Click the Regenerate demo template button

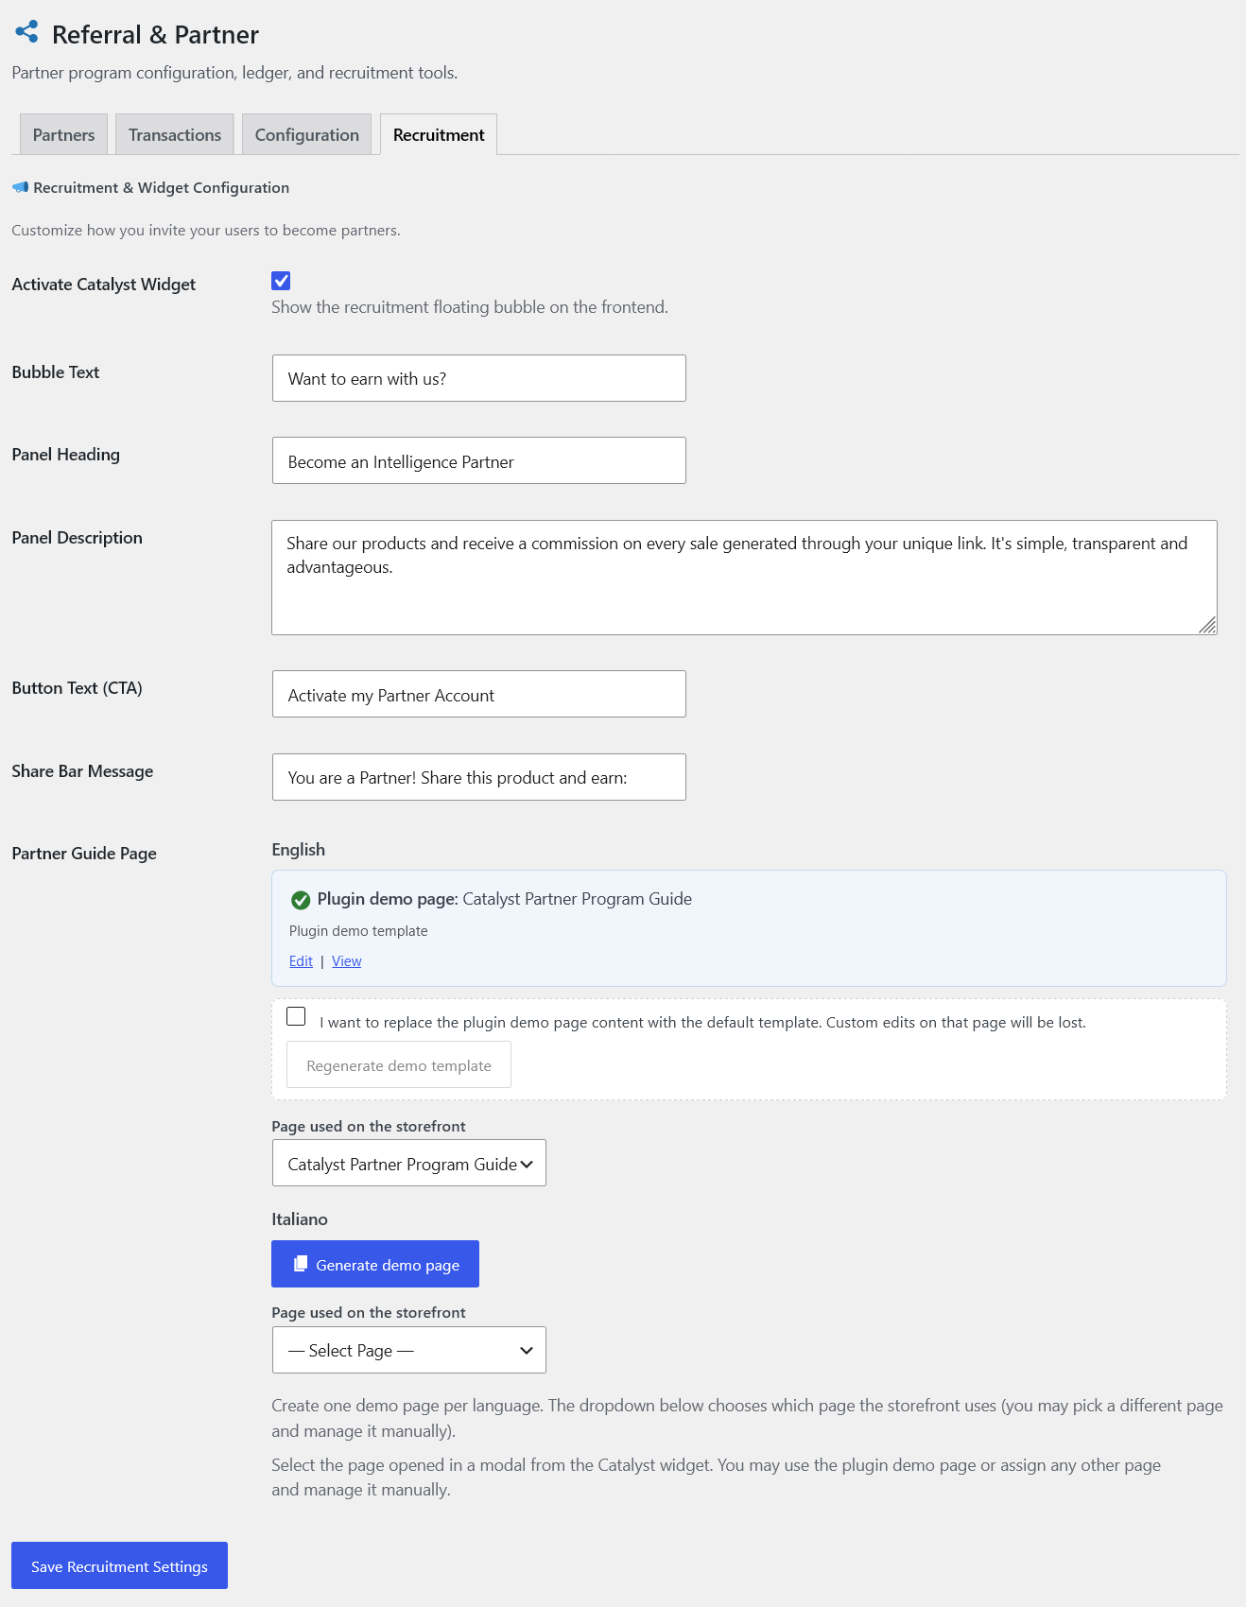click(399, 1064)
